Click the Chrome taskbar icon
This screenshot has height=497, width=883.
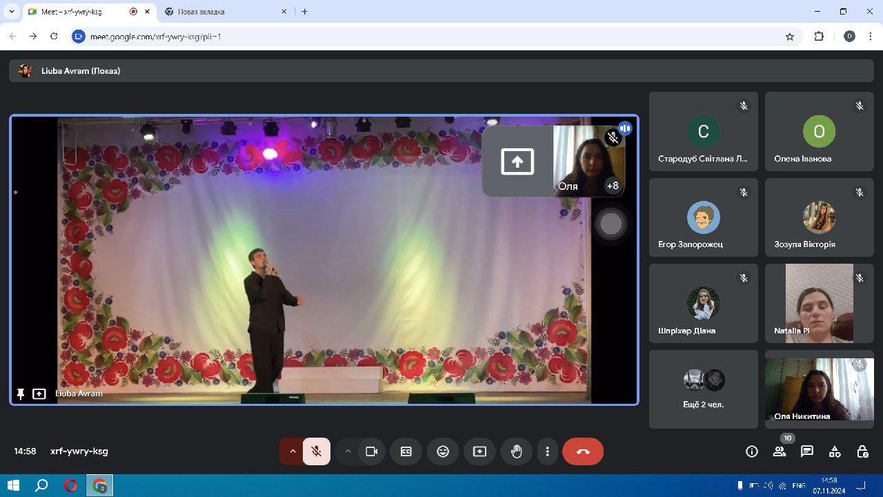tap(99, 485)
